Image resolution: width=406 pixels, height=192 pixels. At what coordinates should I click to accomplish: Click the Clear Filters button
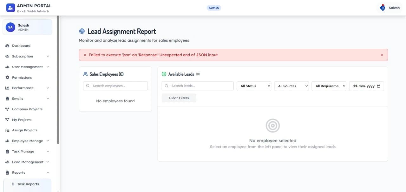pyautogui.click(x=179, y=98)
